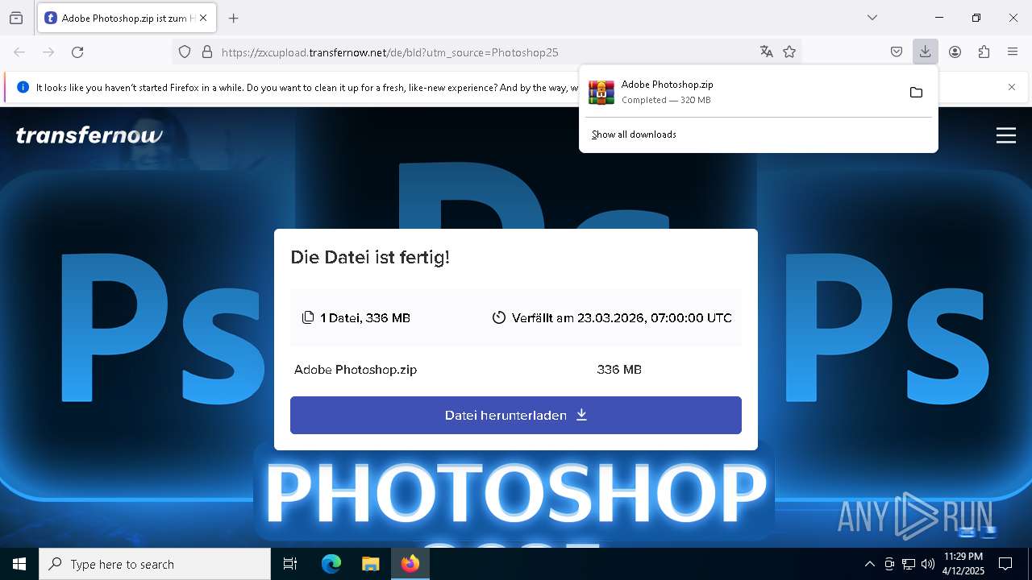Bookmark this page with star icon
1032x580 pixels.
789,52
